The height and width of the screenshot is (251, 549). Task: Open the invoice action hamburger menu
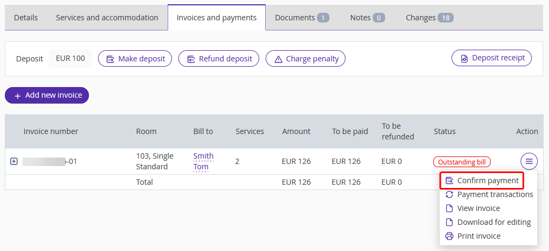pos(529,161)
